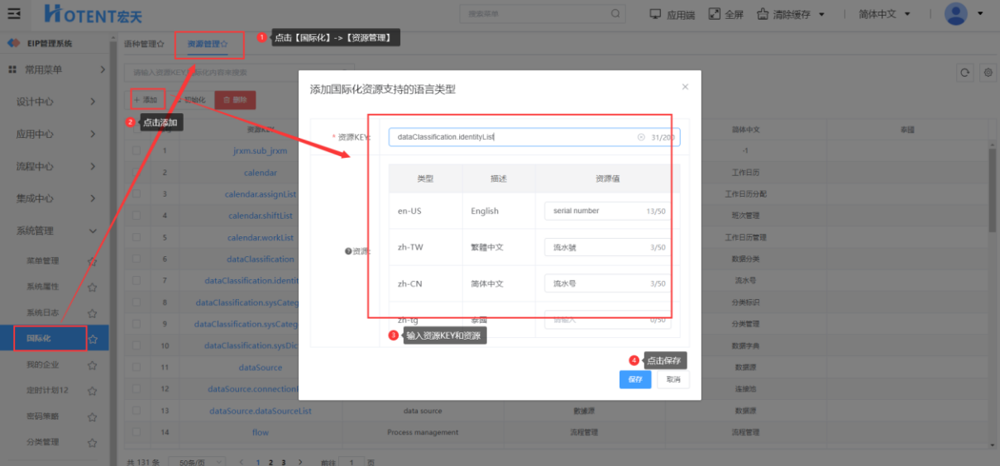Open 系统属性 in the sidebar

pyautogui.click(x=42, y=288)
